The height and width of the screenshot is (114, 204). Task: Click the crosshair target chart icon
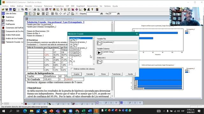(76, 9)
